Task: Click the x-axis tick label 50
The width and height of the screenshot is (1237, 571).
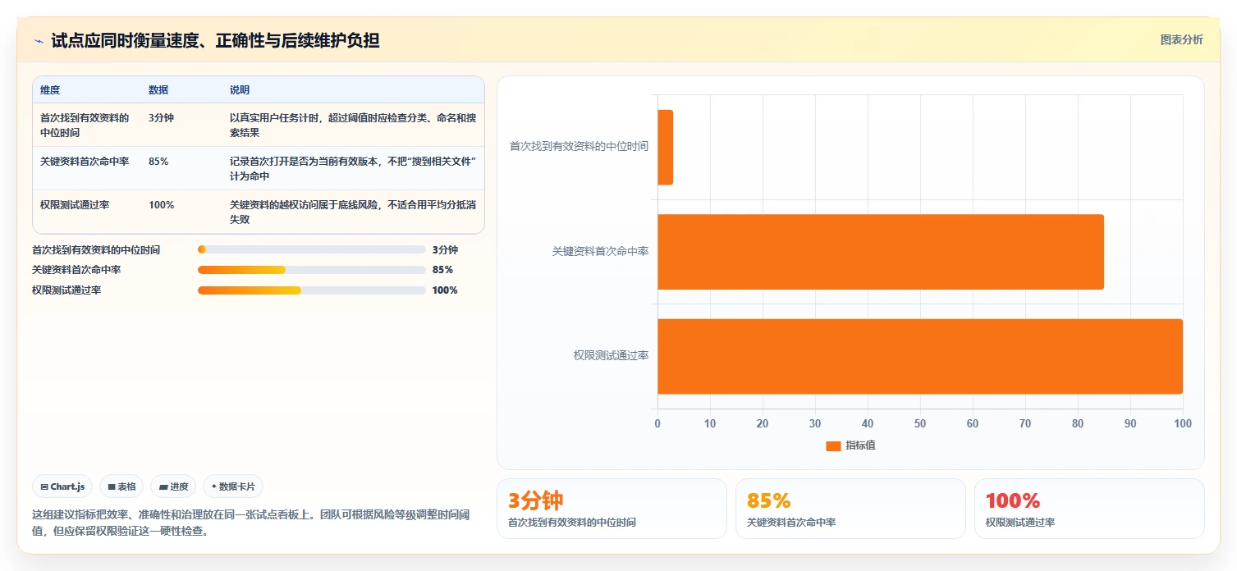Action: click(x=920, y=423)
